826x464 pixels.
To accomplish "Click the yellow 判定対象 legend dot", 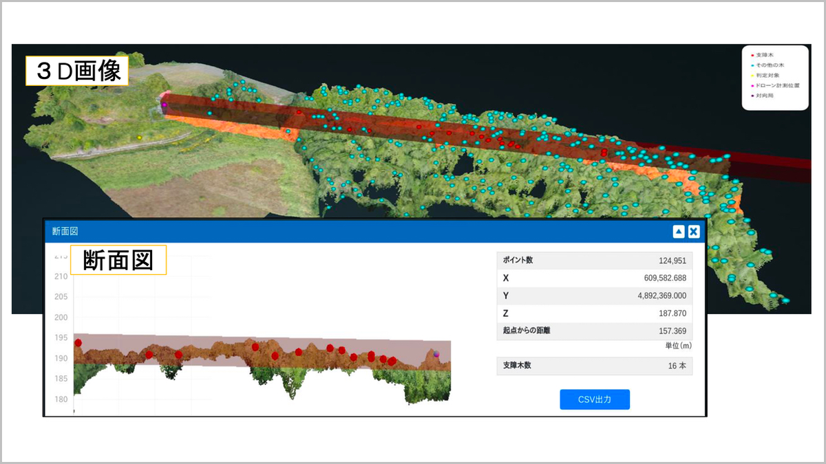I will tap(752, 75).
